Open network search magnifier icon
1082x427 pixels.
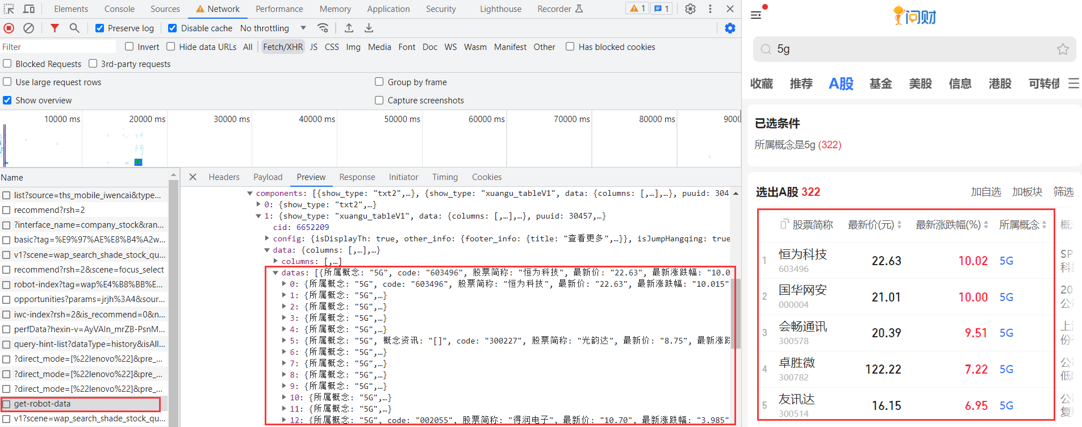(x=74, y=28)
